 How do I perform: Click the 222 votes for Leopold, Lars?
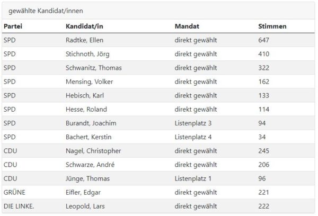point(263,206)
